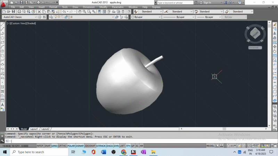278x156 pixels.
Task: Toggle DYN dynamic input
Action: 116,146
